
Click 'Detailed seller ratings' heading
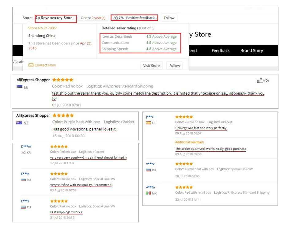coord(120,28)
